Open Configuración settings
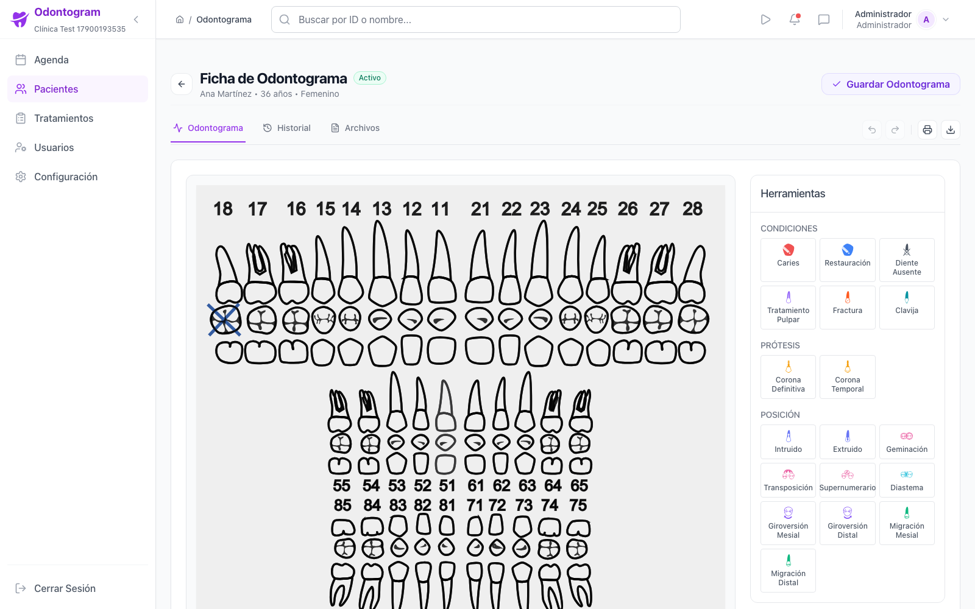The width and height of the screenshot is (975, 609). (x=77, y=177)
